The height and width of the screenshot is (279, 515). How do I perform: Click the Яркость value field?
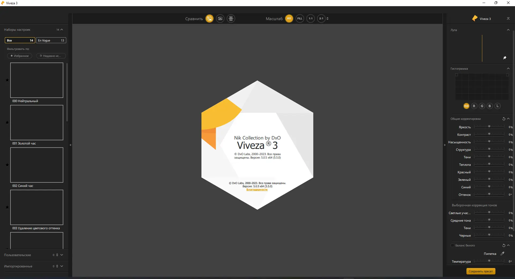pyautogui.click(x=510, y=127)
